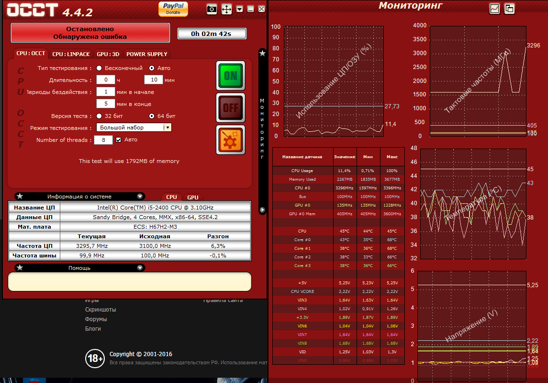
Task: Click the CPU Usage sensor row
Action: [x=338, y=171]
